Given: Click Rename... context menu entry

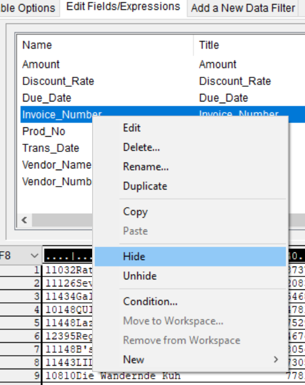Looking at the screenshot, I should 190,167.
